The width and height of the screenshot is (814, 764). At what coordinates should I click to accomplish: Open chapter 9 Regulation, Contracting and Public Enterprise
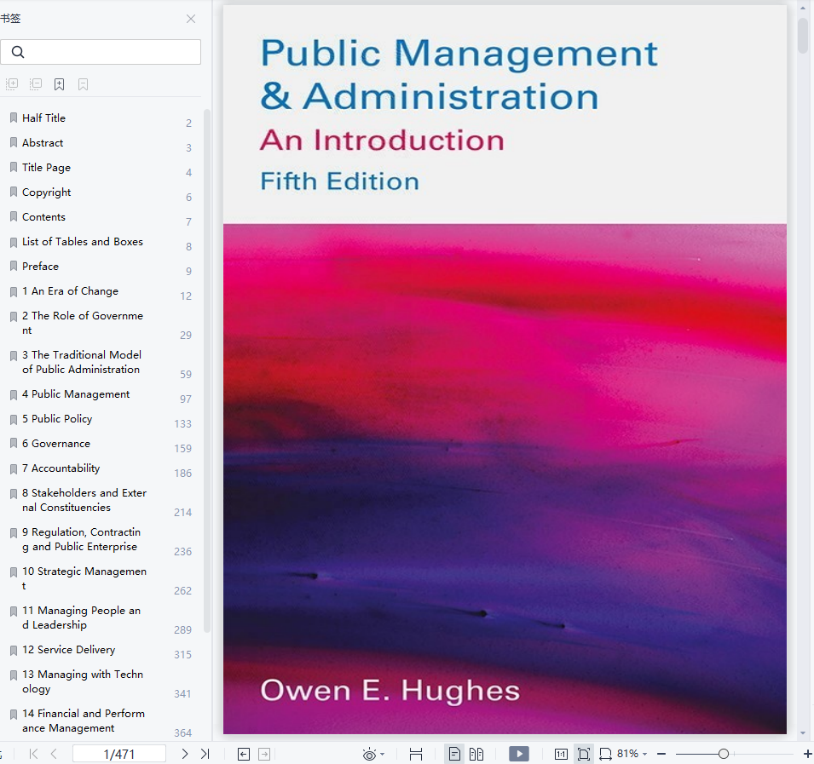(x=82, y=539)
